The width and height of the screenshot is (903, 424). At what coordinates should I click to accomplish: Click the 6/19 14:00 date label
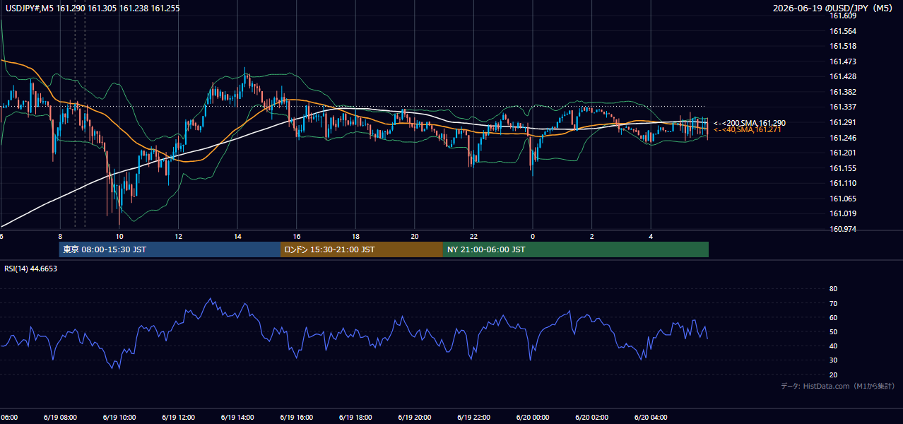coord(237,418)
